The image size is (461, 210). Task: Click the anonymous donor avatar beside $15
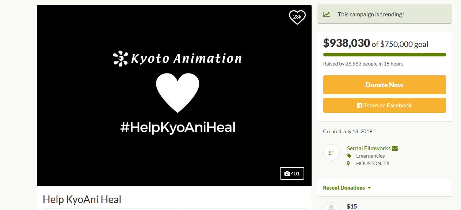tap(331, 206)
